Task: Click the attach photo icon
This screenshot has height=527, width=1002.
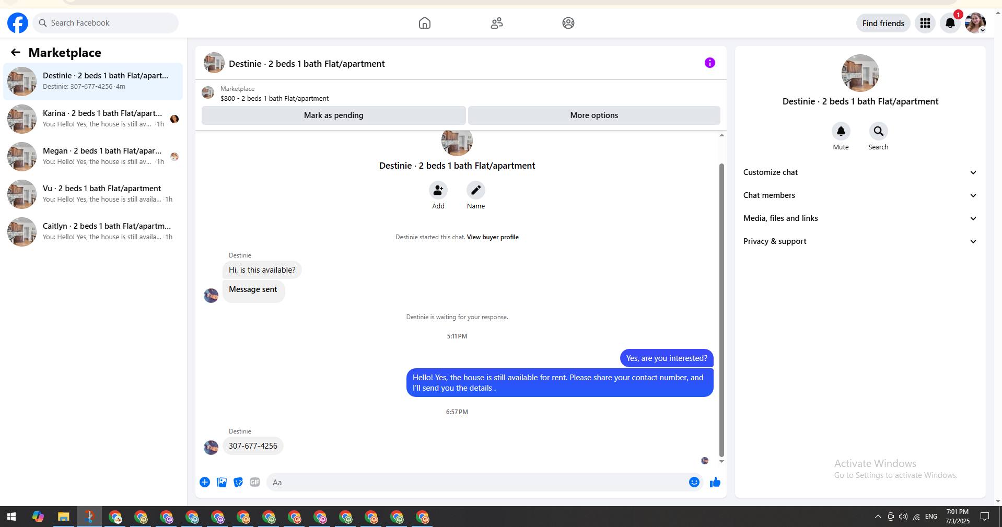Action: pyautogui.click(x=222, y=482)
